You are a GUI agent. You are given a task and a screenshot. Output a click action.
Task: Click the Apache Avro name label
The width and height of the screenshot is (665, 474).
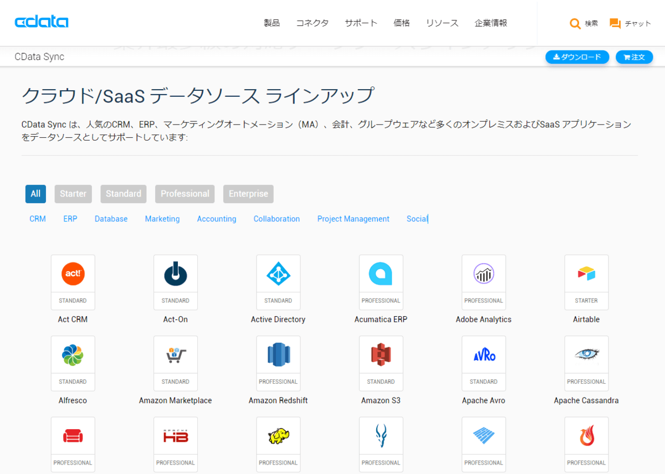point(484,400)
